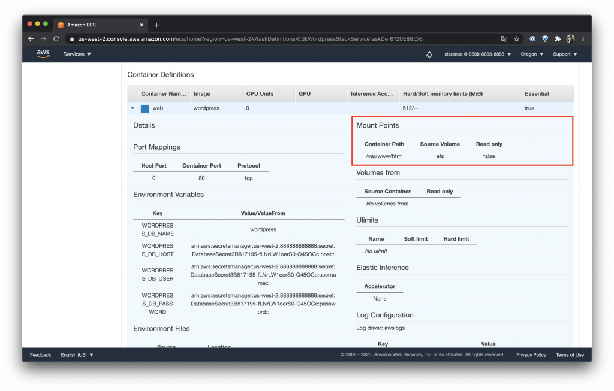This screenshot has width=614, height=391.
Task: Bookmark page with the star icon
Action: (x=516, y=39)
